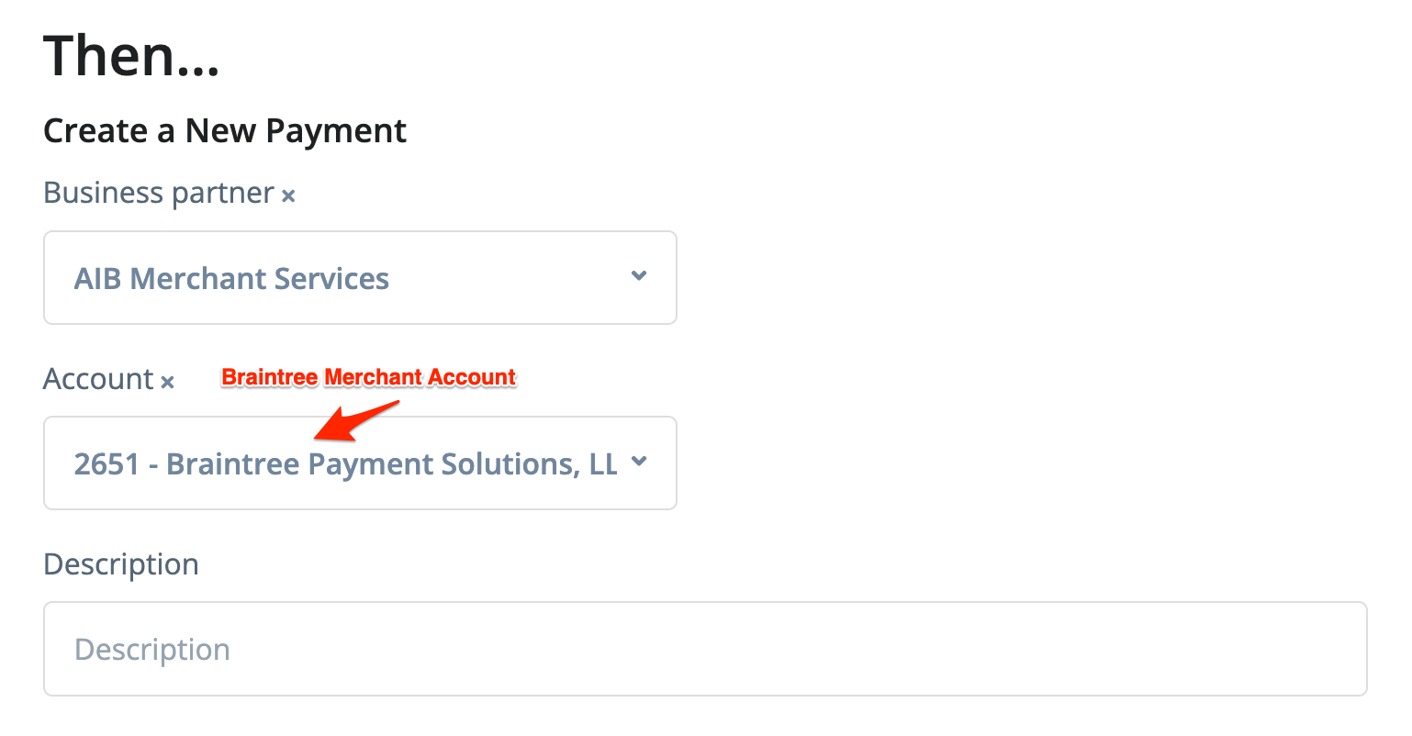This screenshot has width=1412, height=736.
Task: Click the 2651 - Braintree Payment Solutions value
Action: (345, 464)
